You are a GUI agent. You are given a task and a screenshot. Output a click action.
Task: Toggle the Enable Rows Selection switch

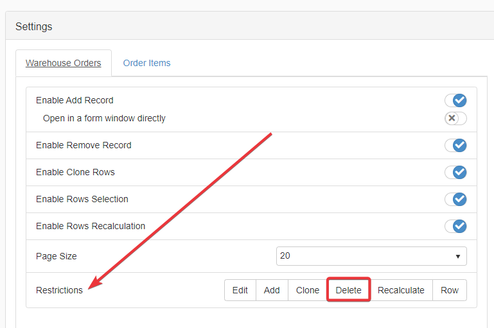[455, 200]
